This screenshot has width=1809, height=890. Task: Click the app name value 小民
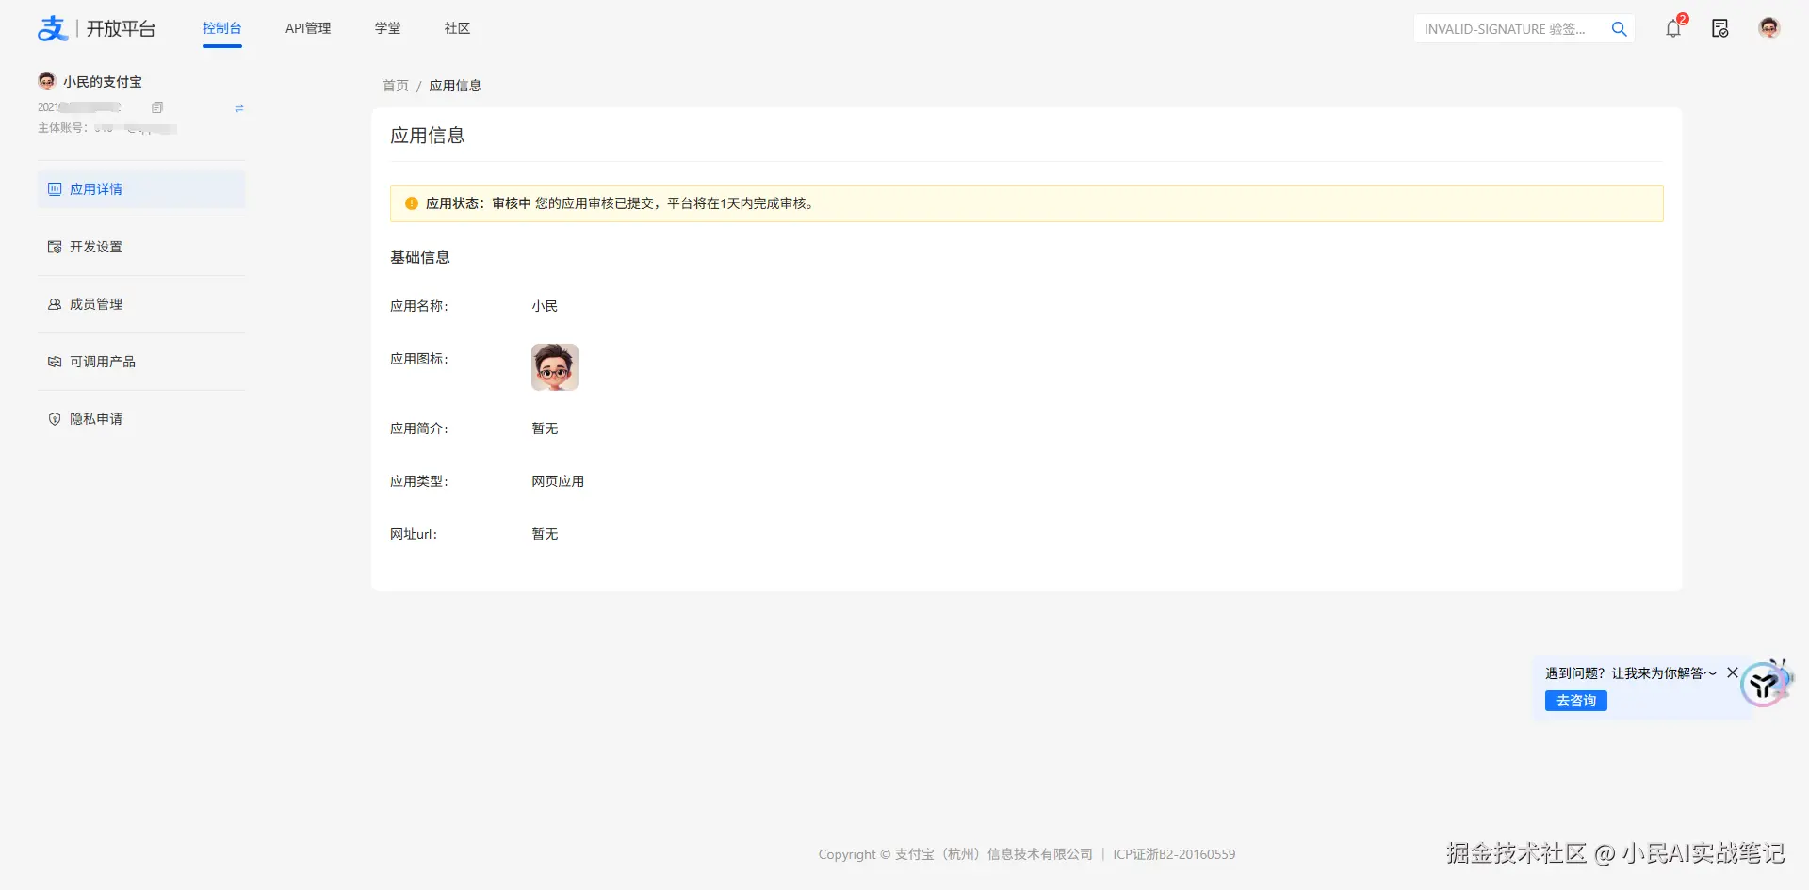545,306
